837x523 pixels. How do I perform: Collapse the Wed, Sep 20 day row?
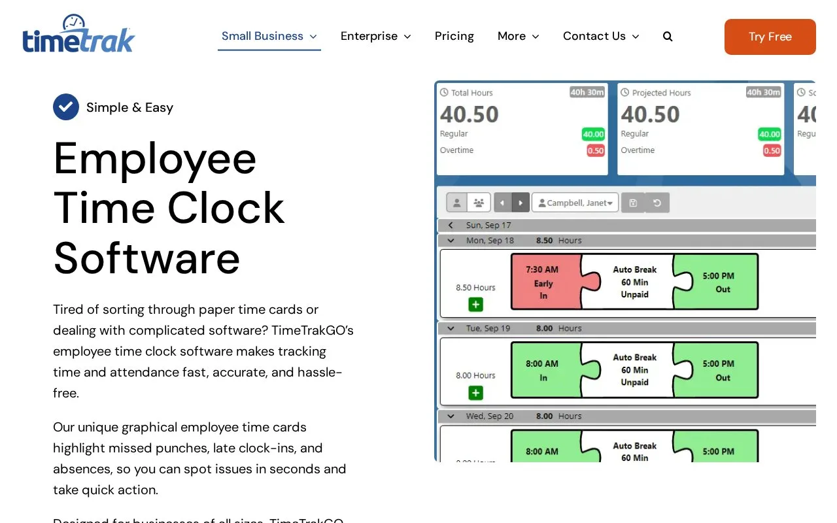pos(450,416)
